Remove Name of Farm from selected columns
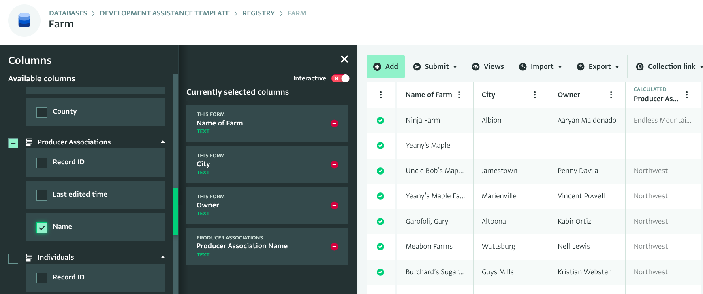 click(x=334, y=123)
